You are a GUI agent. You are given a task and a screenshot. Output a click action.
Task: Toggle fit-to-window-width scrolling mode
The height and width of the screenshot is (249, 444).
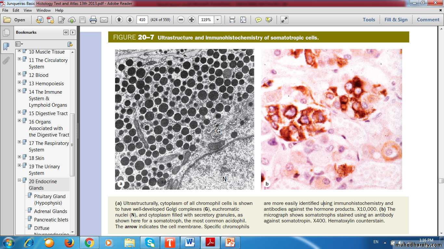(232, 20)
